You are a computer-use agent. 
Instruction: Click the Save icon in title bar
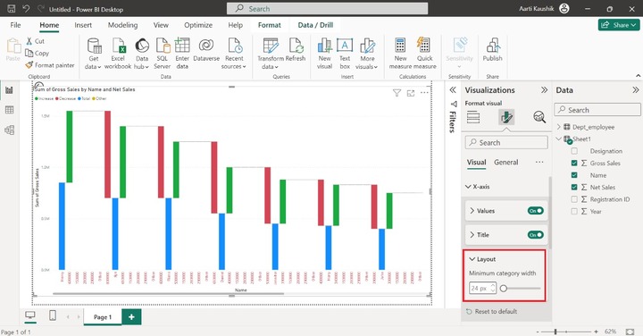[11, 9]
